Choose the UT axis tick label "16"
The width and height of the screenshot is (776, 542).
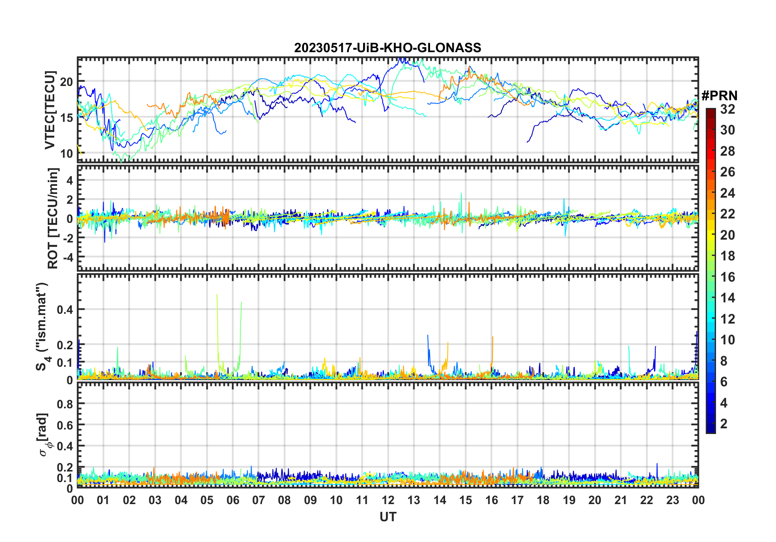(x=492, y=500)
